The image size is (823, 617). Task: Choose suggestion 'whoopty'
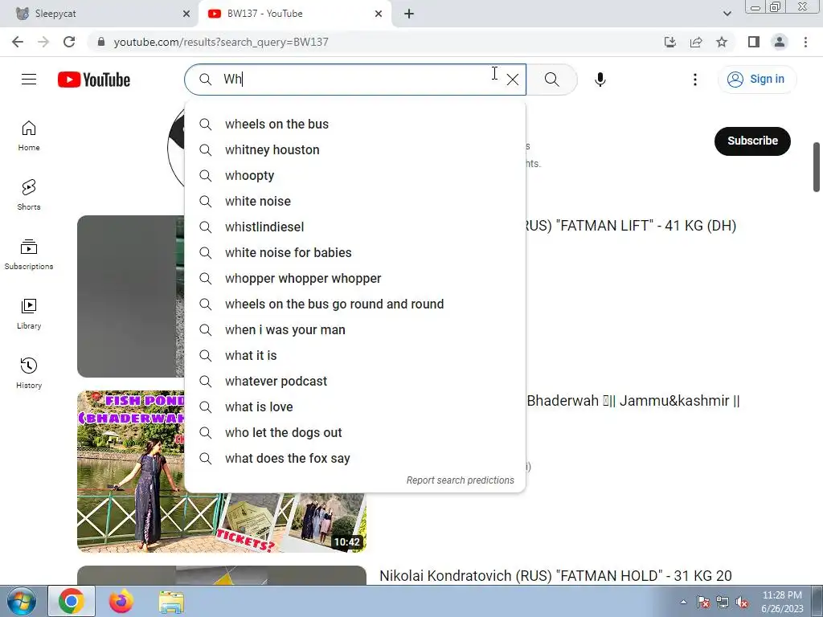pos(354,175)
